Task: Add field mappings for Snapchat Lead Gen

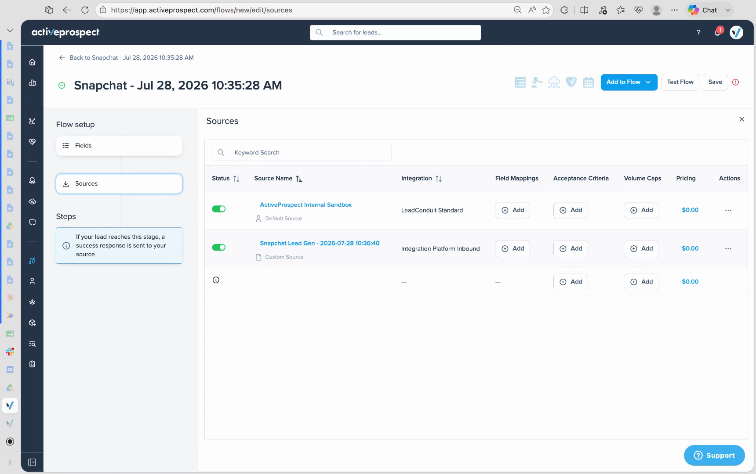Action: (512, 248)
